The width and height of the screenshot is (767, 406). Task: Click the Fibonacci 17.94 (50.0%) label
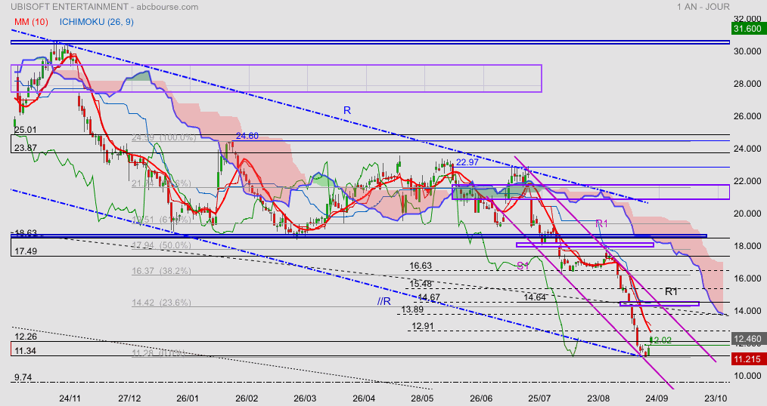[x=161, y=245]
